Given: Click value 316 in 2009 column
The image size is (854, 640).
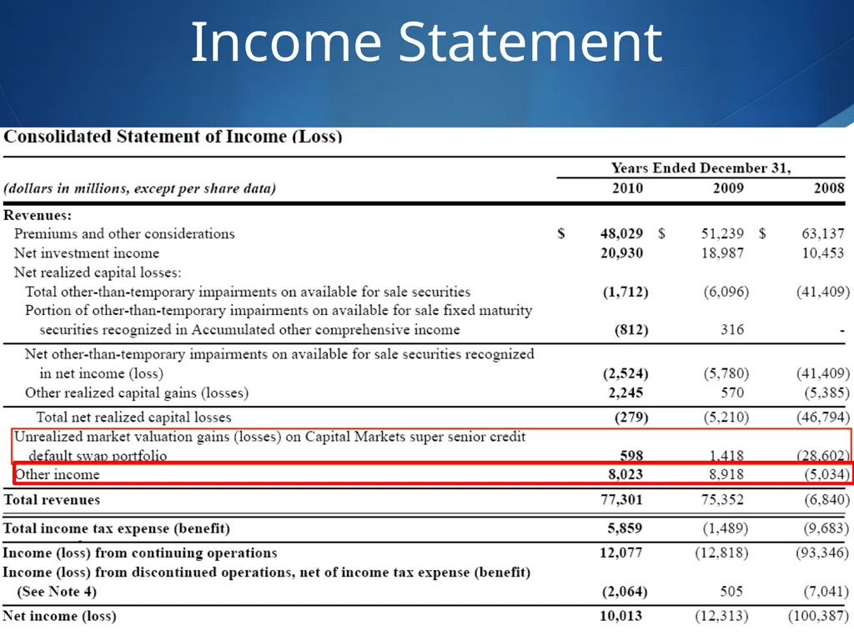Looking at the screenshot, I should (x=732, y=330).
